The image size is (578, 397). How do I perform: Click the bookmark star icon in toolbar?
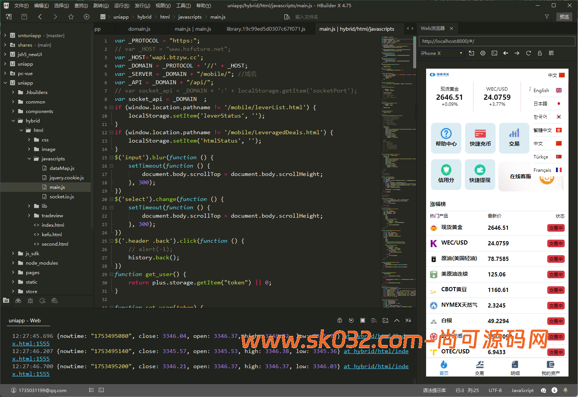coord(71,17)
